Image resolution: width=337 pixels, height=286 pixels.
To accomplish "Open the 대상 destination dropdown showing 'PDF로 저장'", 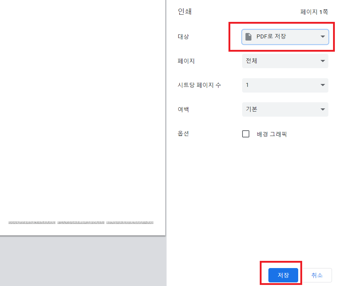I will click(285, 37).
